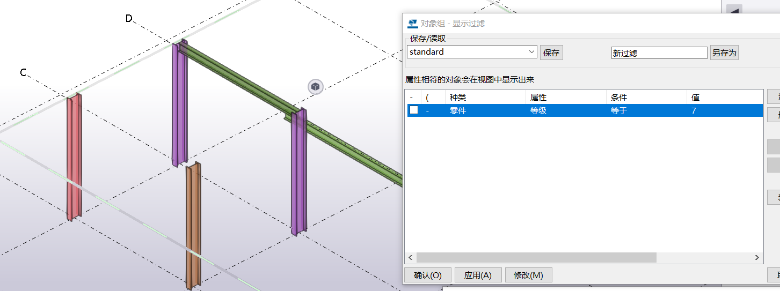Click grid label D
This screenshot has width=780, height=291.
(129, 19)
